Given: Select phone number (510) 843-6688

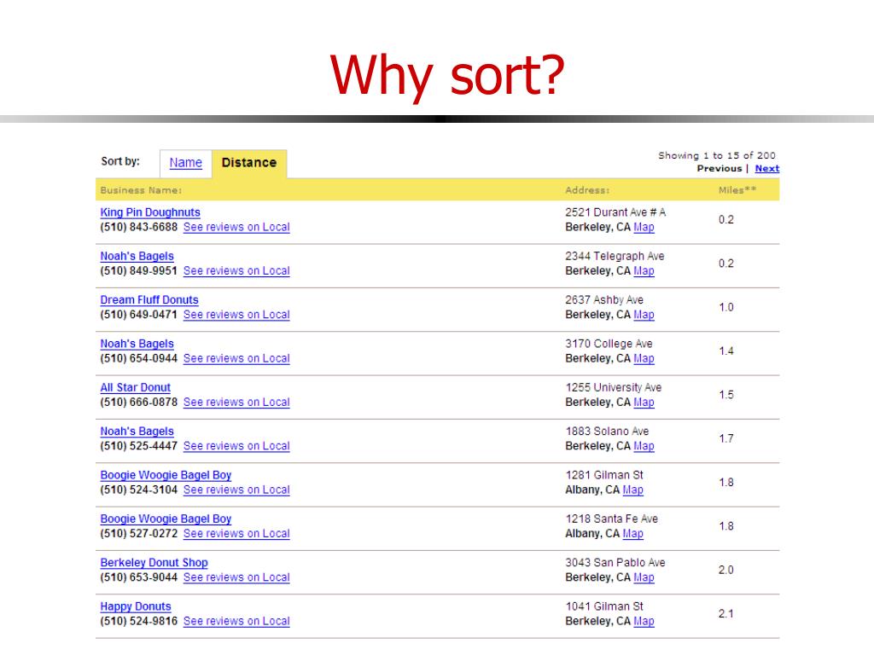Looking at the screenshot, I should pos(139,227).
